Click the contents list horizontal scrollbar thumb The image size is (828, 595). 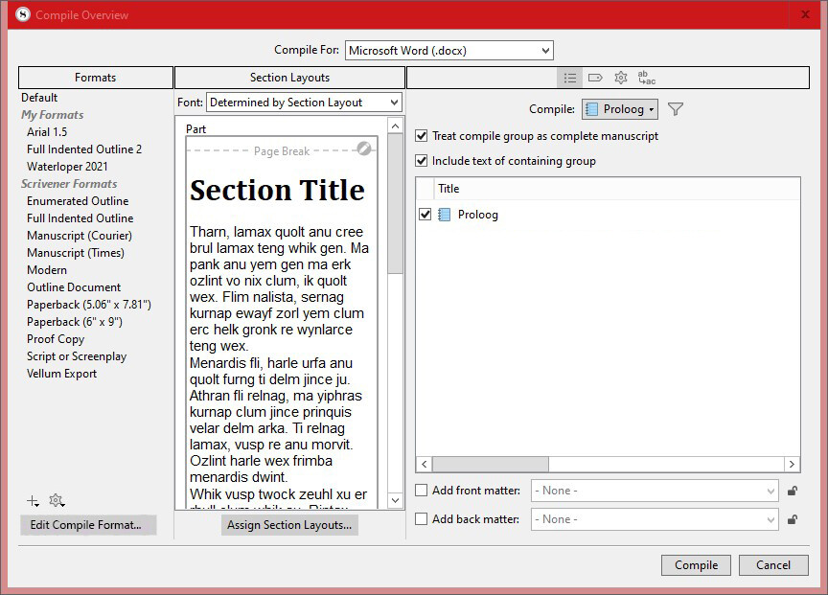(x=491, y=464)
